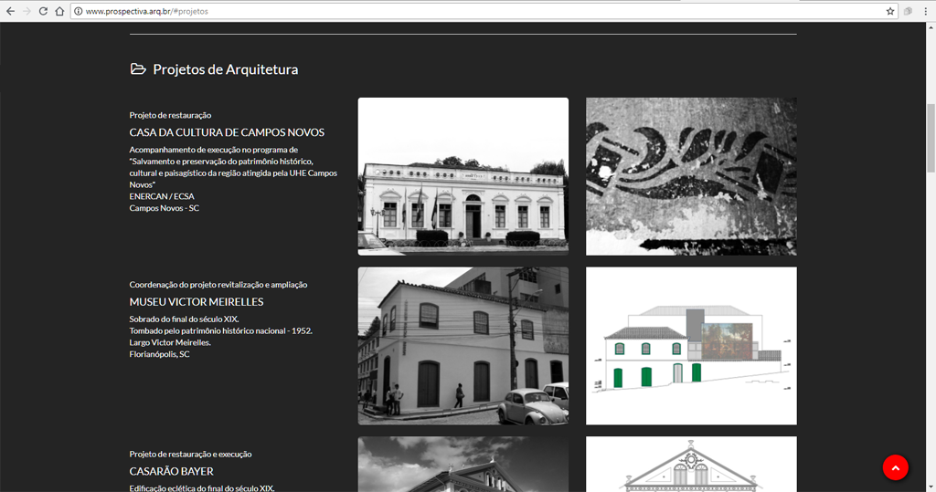Bookmark this page with the star icon
This screenshot has height=492, width=936.
(890, 11)
